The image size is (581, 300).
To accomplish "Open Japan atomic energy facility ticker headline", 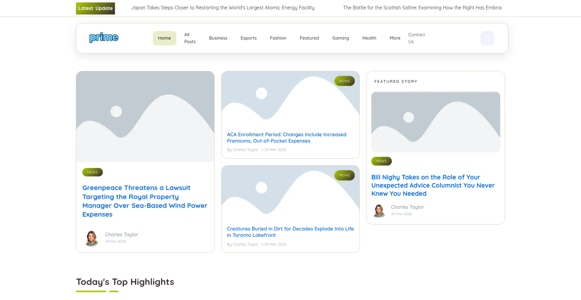I will click(x=223, y=8).
